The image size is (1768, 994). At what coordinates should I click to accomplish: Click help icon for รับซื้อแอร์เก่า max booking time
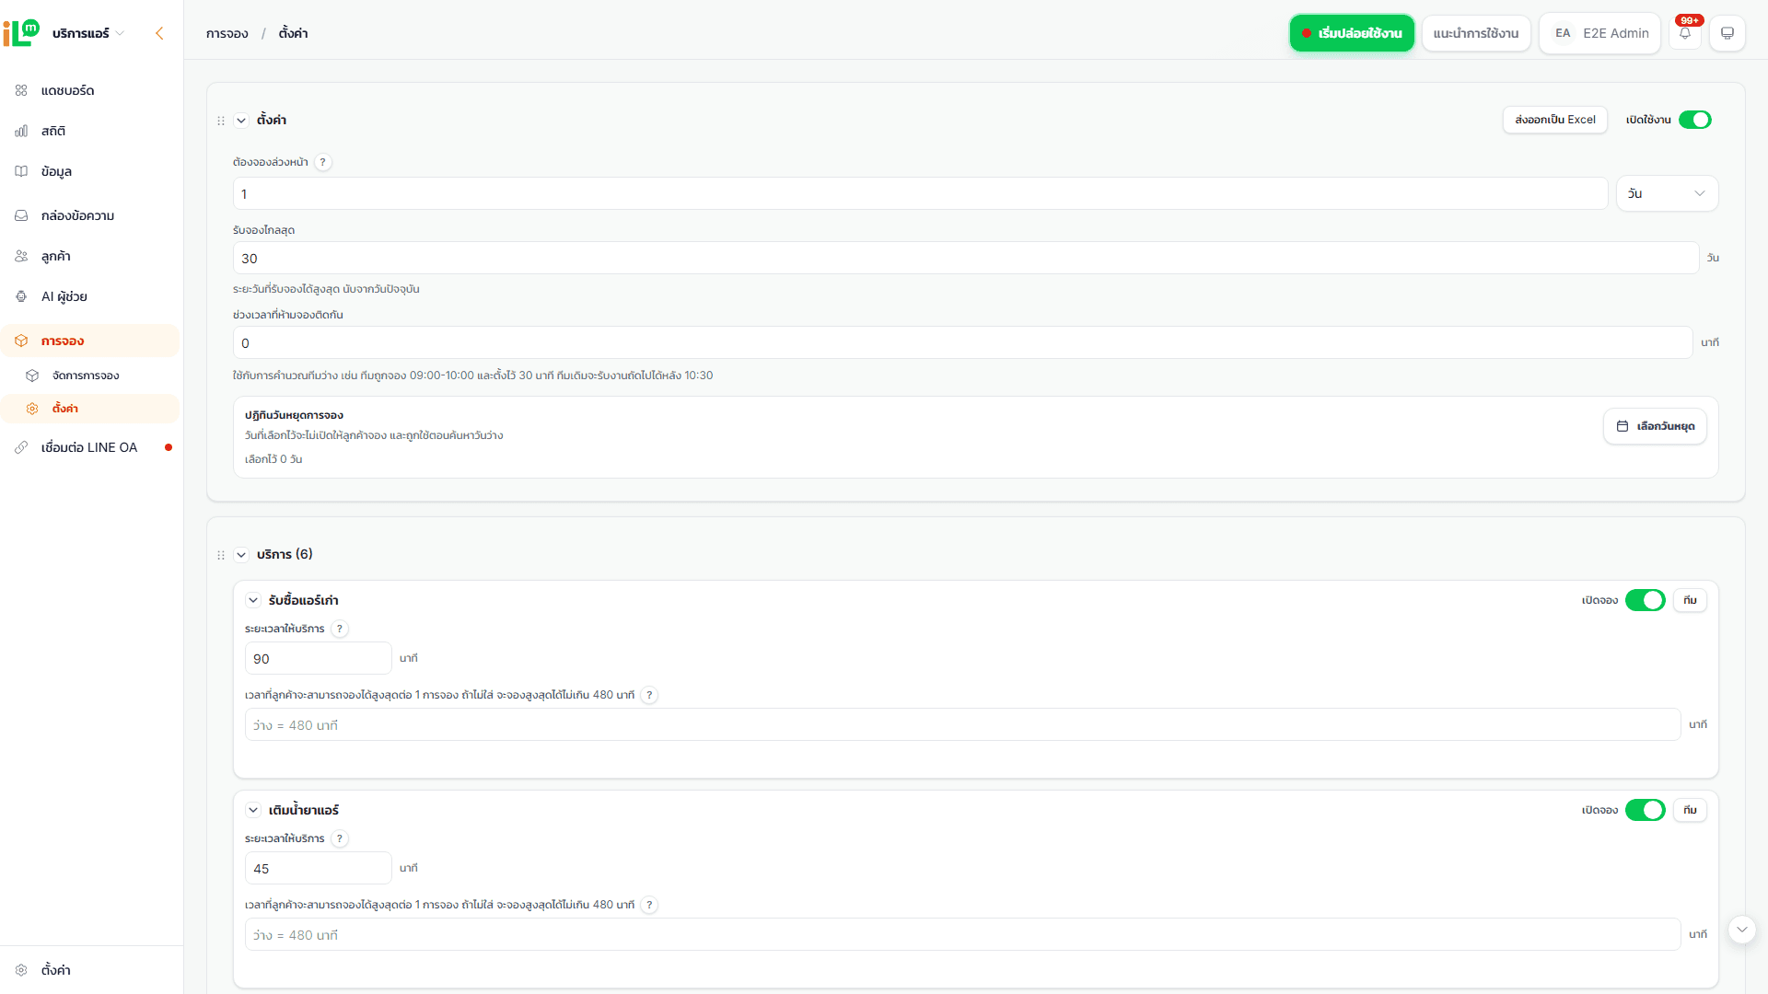pos(649,695)
